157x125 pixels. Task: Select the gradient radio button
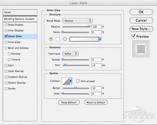point(65,39)
